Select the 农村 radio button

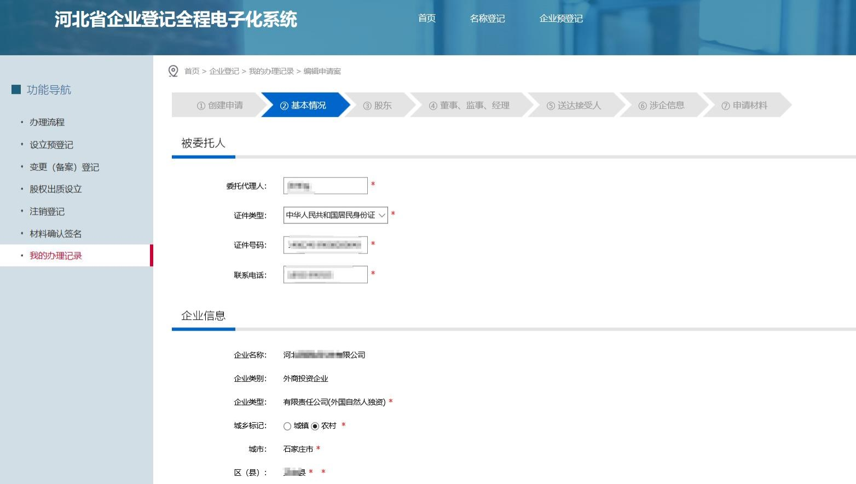pyautogui.click(x=315, y=426)
